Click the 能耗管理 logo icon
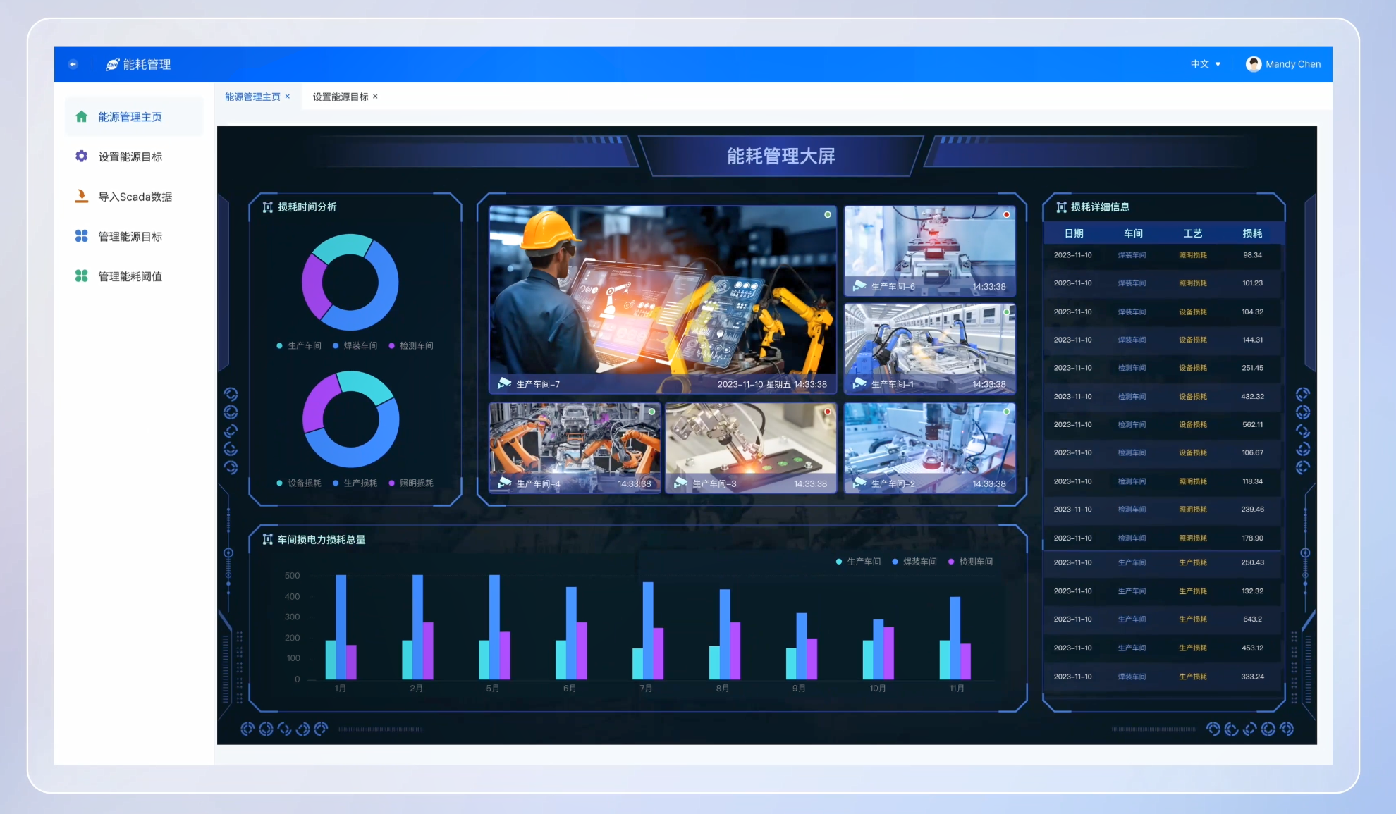The width and height of the screenshot is (1396, 814). (112, 64)
